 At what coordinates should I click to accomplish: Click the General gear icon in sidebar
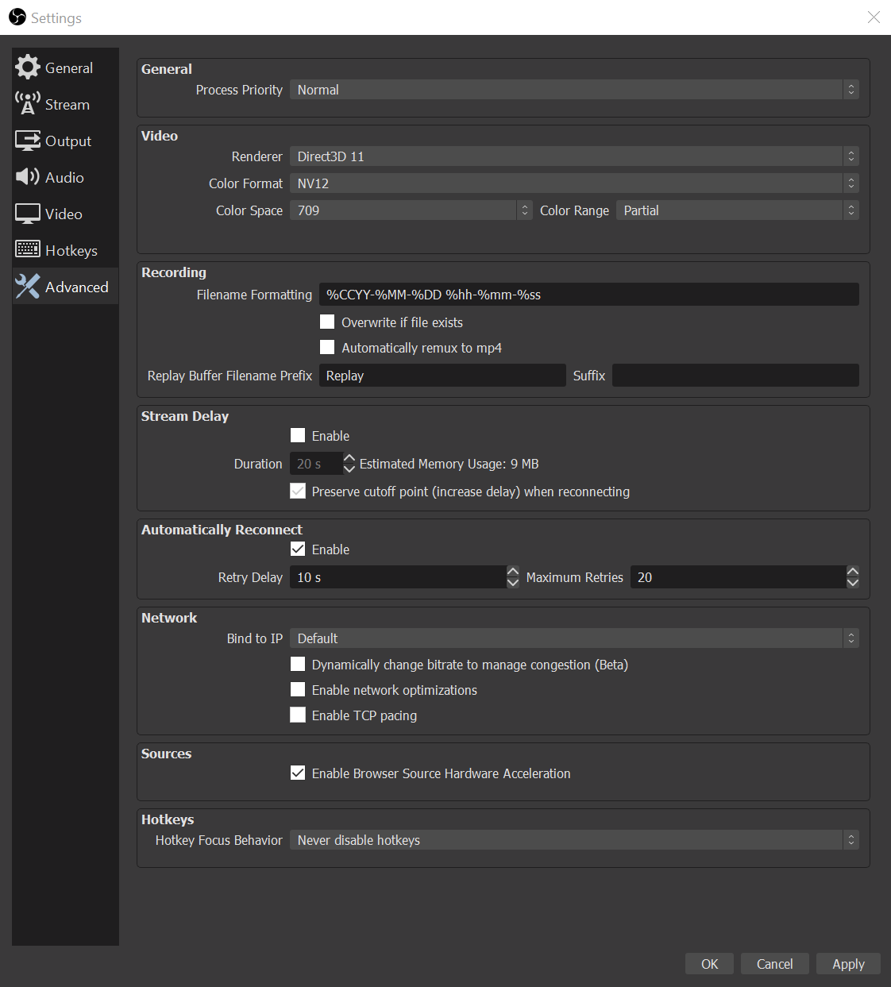tap(28, 67)
